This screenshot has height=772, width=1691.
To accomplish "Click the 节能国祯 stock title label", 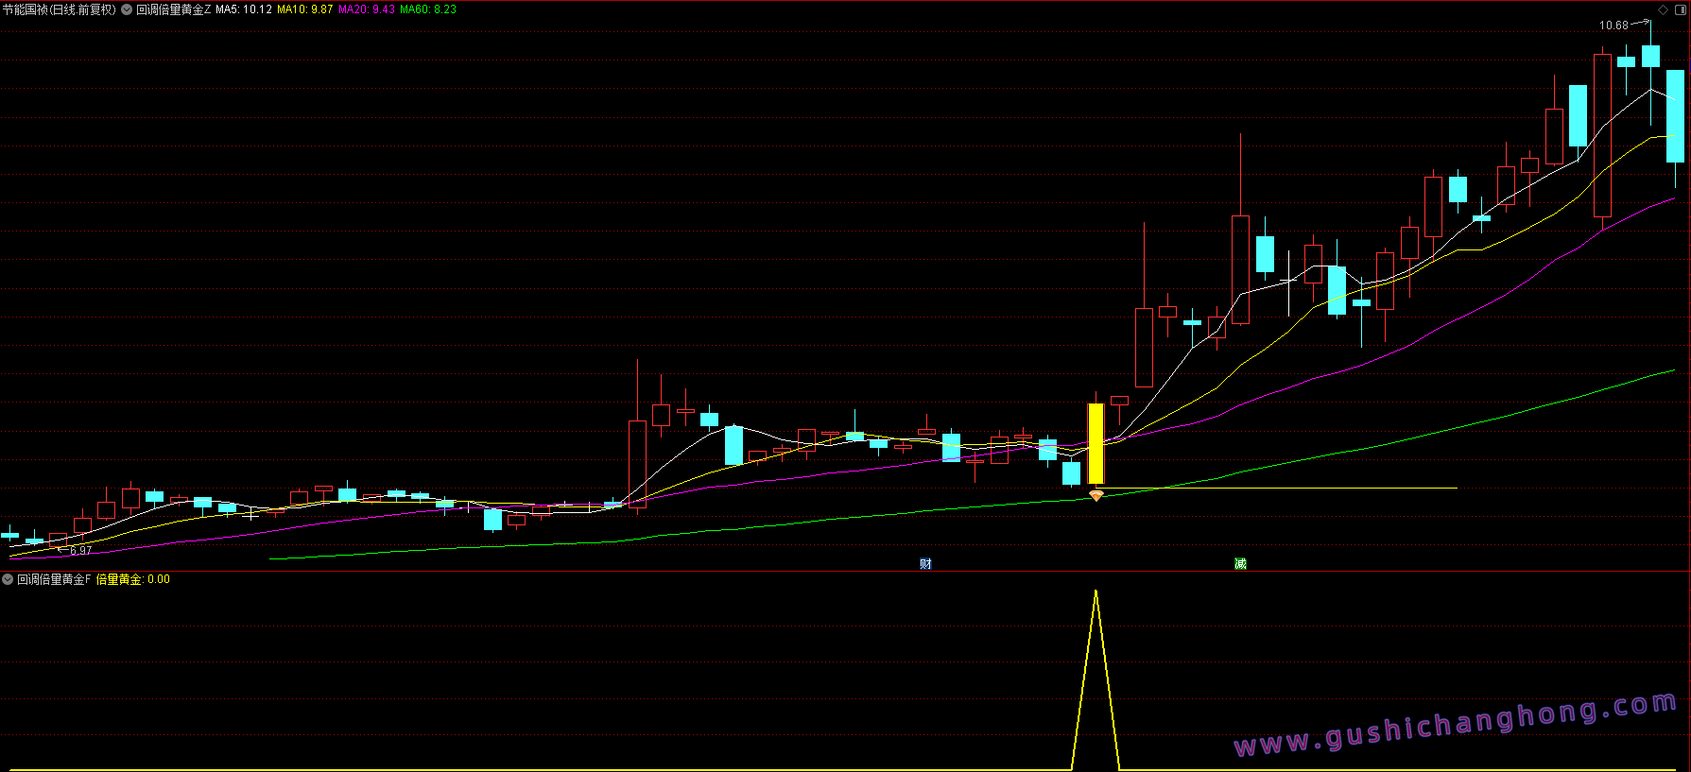I will pos(59,9).
